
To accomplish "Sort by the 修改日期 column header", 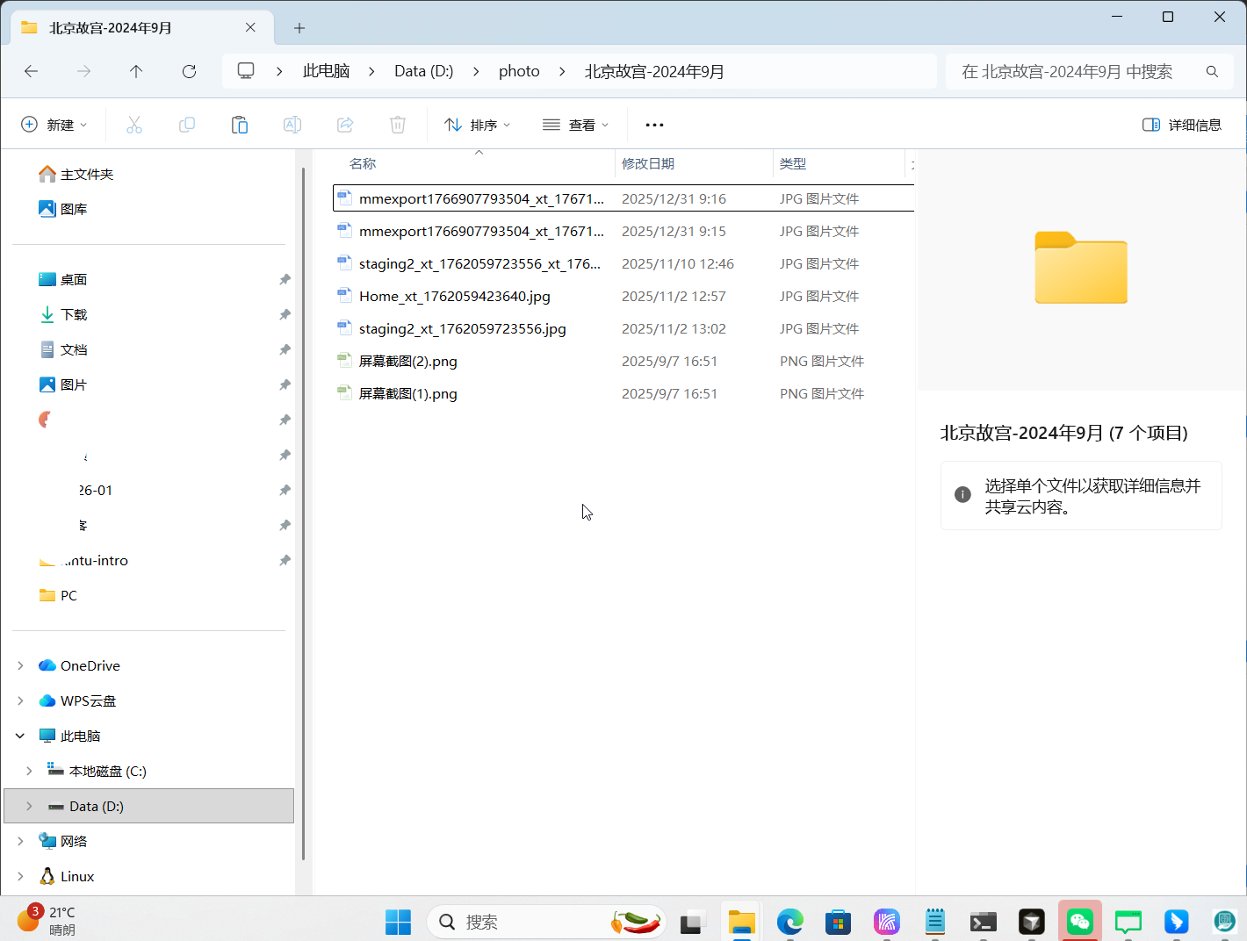I will pos(648,163).
